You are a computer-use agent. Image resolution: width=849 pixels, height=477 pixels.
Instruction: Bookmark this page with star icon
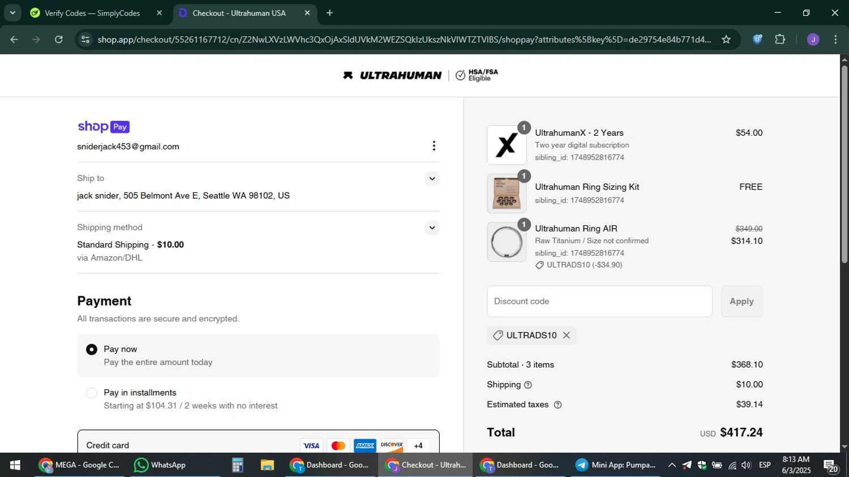(x=726, y=40)
